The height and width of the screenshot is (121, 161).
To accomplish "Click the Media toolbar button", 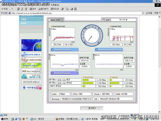I will coord(55,9).
